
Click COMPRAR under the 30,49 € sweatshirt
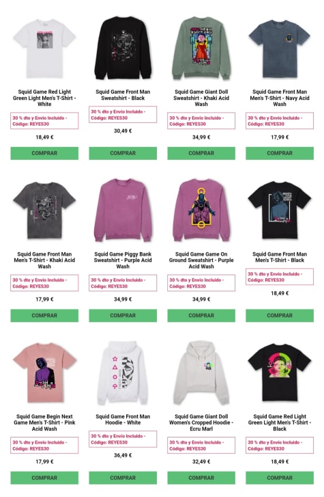[123, 153]
